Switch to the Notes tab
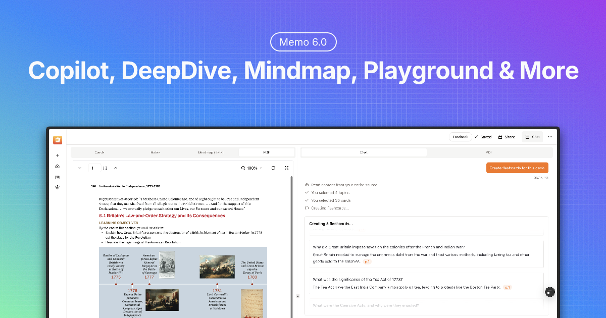606x318 pixels. (x=155, y=152)
